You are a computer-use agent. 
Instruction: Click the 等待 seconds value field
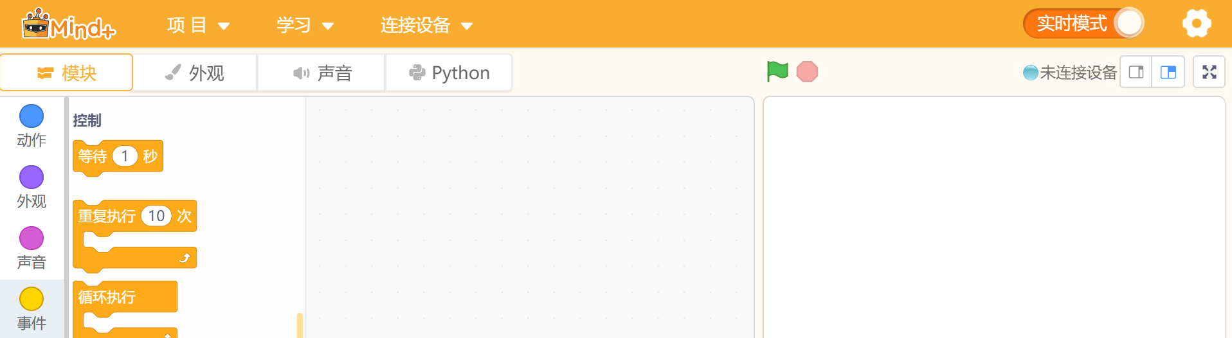pos(125,156)
